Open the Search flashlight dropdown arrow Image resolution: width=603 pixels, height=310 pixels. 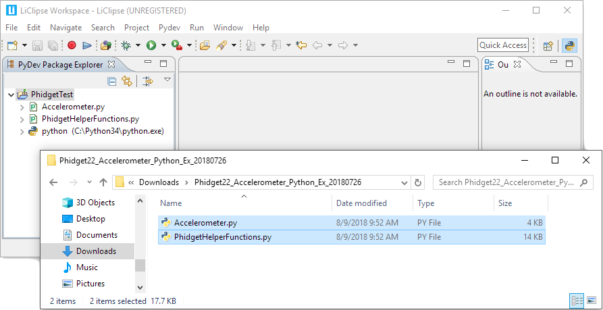[x=234, y=45]
